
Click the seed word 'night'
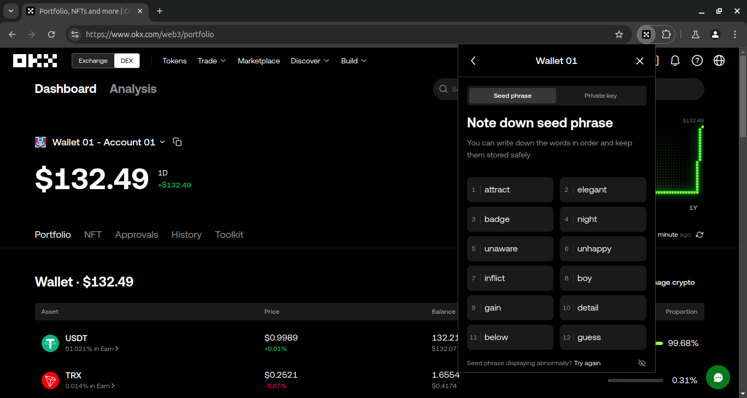coord(603,219)
